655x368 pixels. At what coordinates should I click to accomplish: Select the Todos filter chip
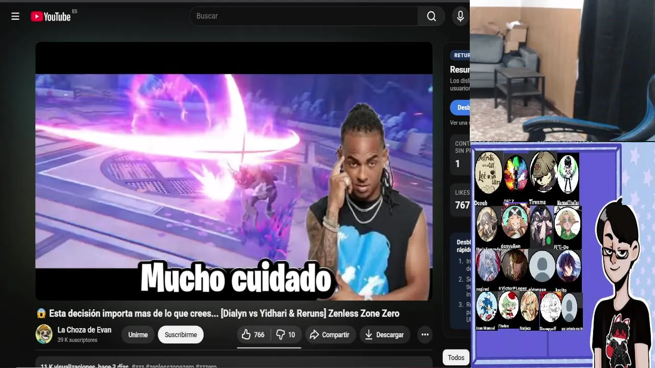[456, 357]
